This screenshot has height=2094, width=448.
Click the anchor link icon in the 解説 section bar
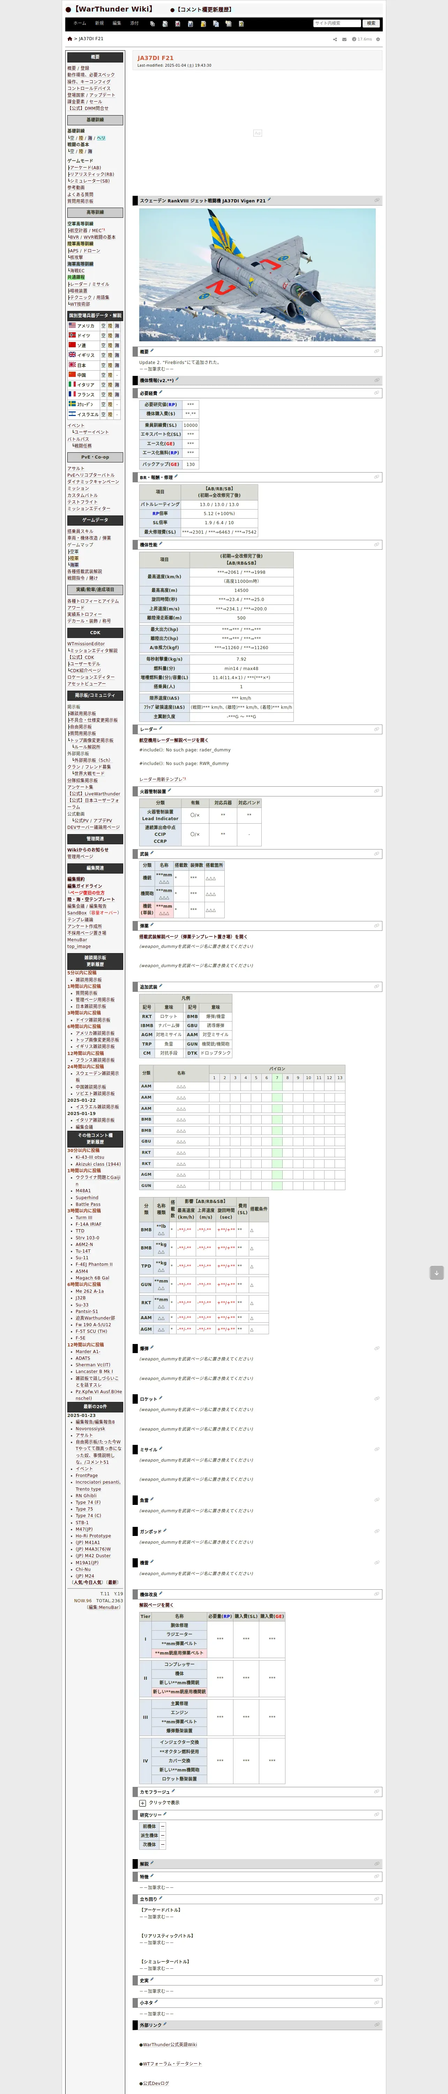click(376, 1864)
